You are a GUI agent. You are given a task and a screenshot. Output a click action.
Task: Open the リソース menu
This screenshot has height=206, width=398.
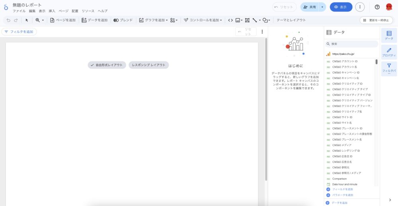[88, 11]
